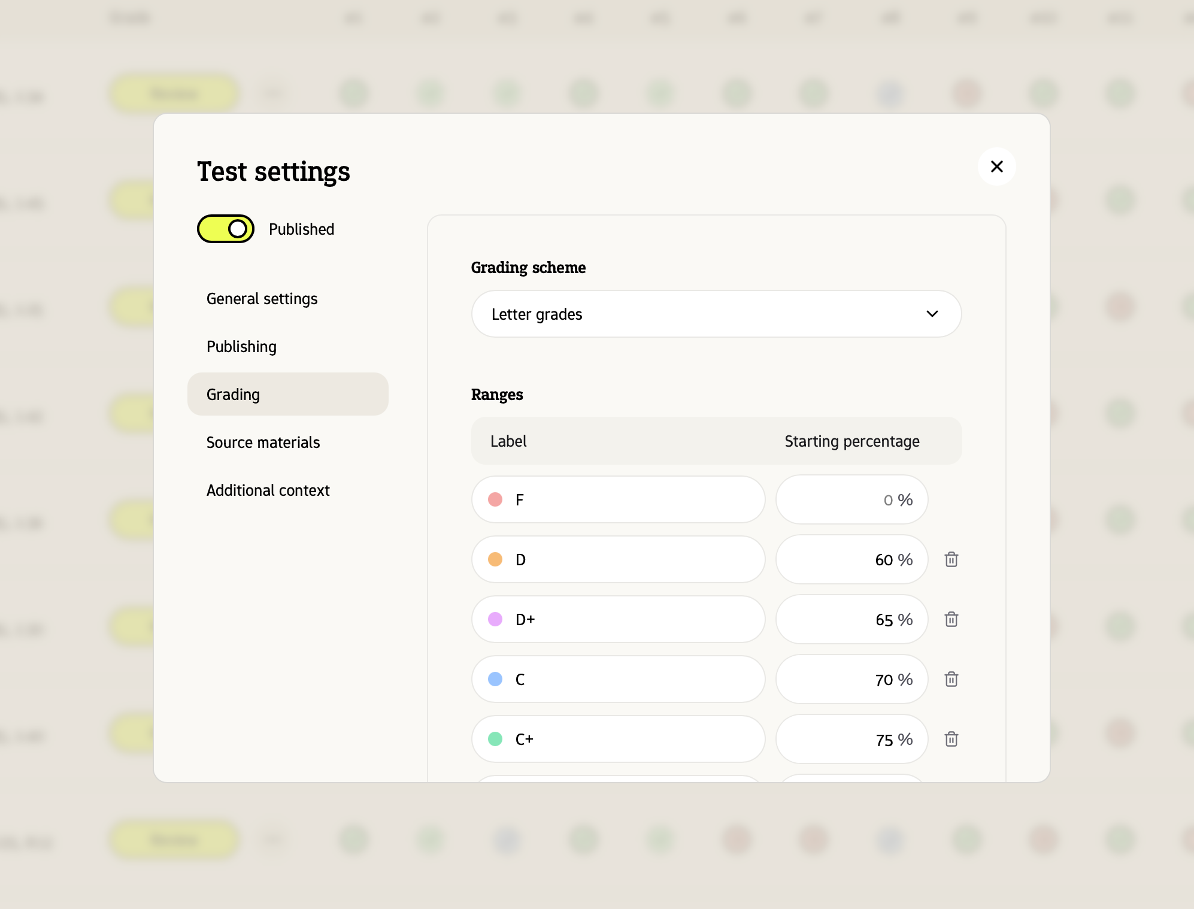Open Additional context section
The image size is (1194, 909).
coord(268,490)
